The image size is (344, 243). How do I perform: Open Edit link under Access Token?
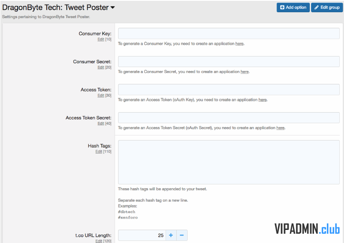[101, 95]
